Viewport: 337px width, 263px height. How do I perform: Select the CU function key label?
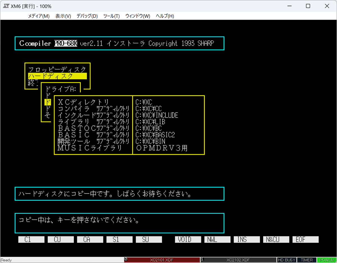(61, 239)
